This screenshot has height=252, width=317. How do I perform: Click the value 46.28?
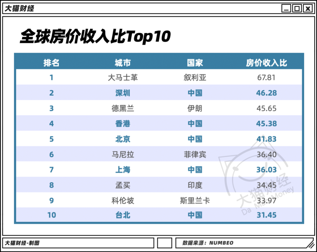coord(267,93)
